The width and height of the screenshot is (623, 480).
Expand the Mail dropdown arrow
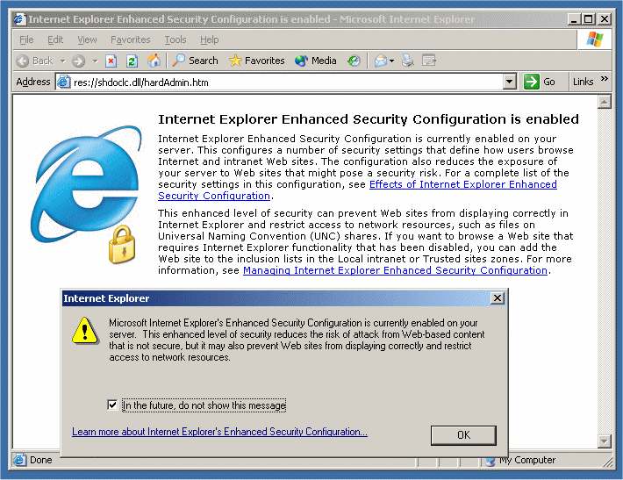click(x=391, y=61)
